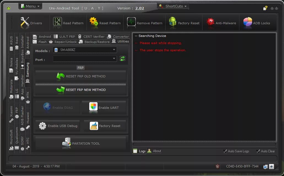This screenshot has height=176, width=284.
Task: Switch to the Flash tab
Action: (x=40, y=42)
